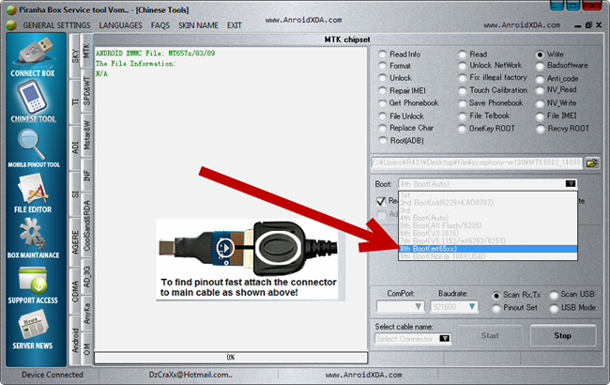Viewport: 610px width, 385px height.
Task: Open the LANGUAGES menu
Action: pos(121,25)
